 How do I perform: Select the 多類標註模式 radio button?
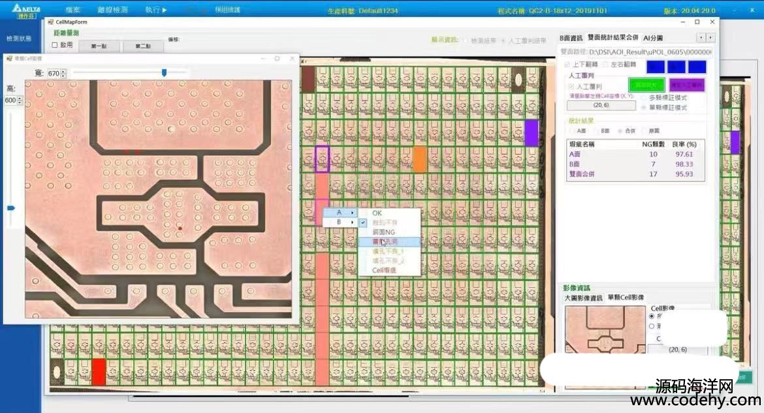pos(644,97)
